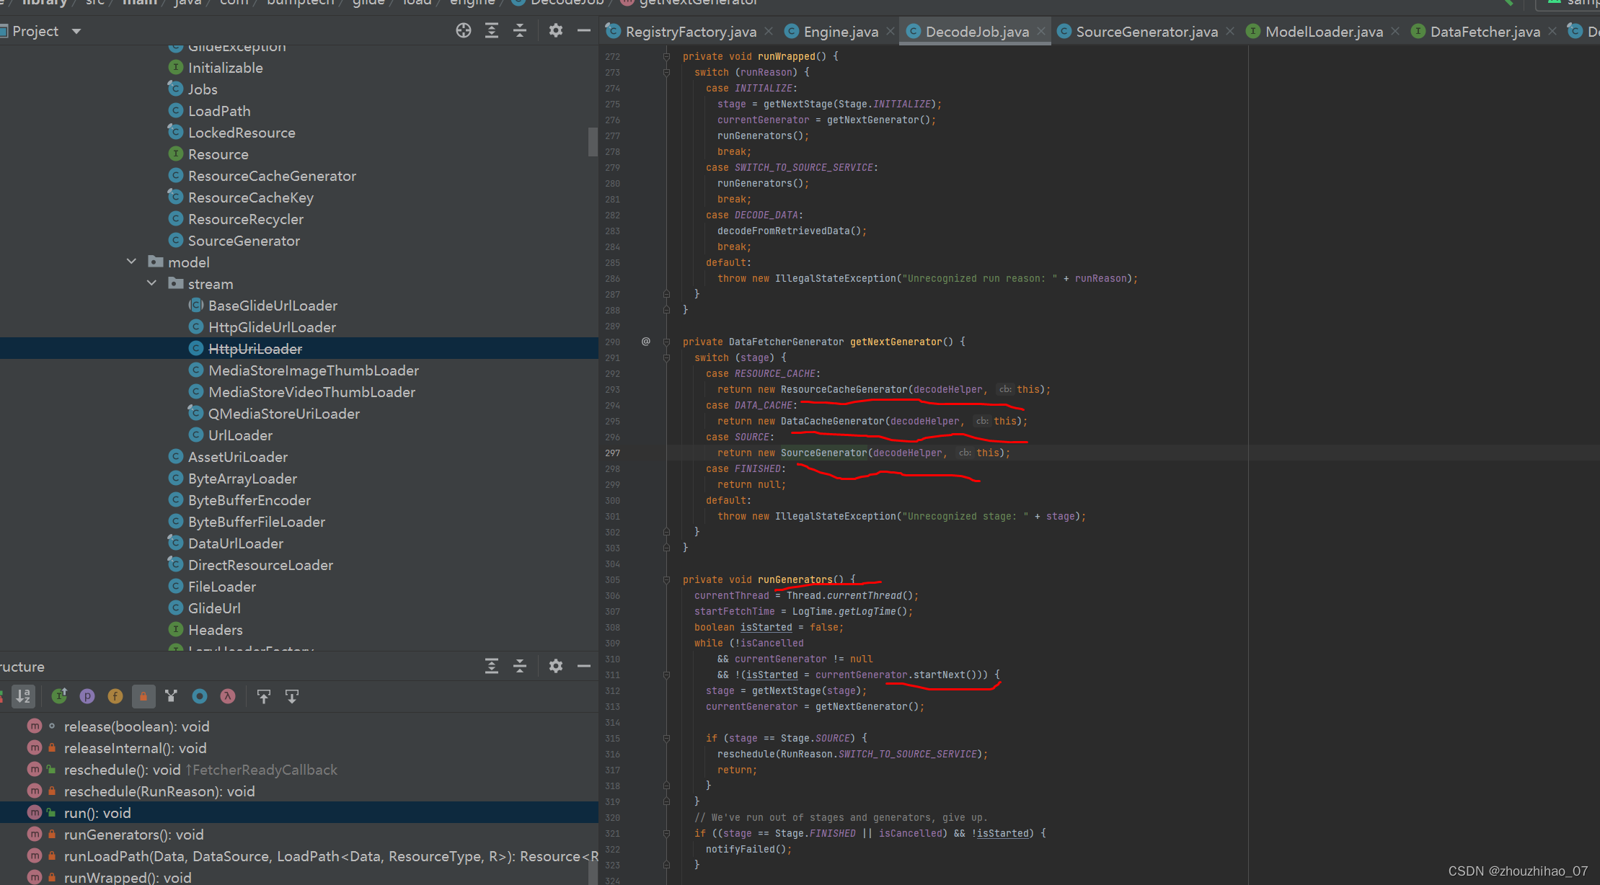1600x885 pixels.
Task: Collapse the model folder
Action: 131,262
